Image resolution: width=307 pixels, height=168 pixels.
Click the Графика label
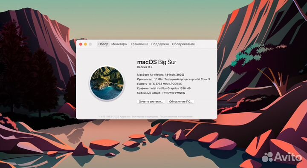tap(143, 88)
